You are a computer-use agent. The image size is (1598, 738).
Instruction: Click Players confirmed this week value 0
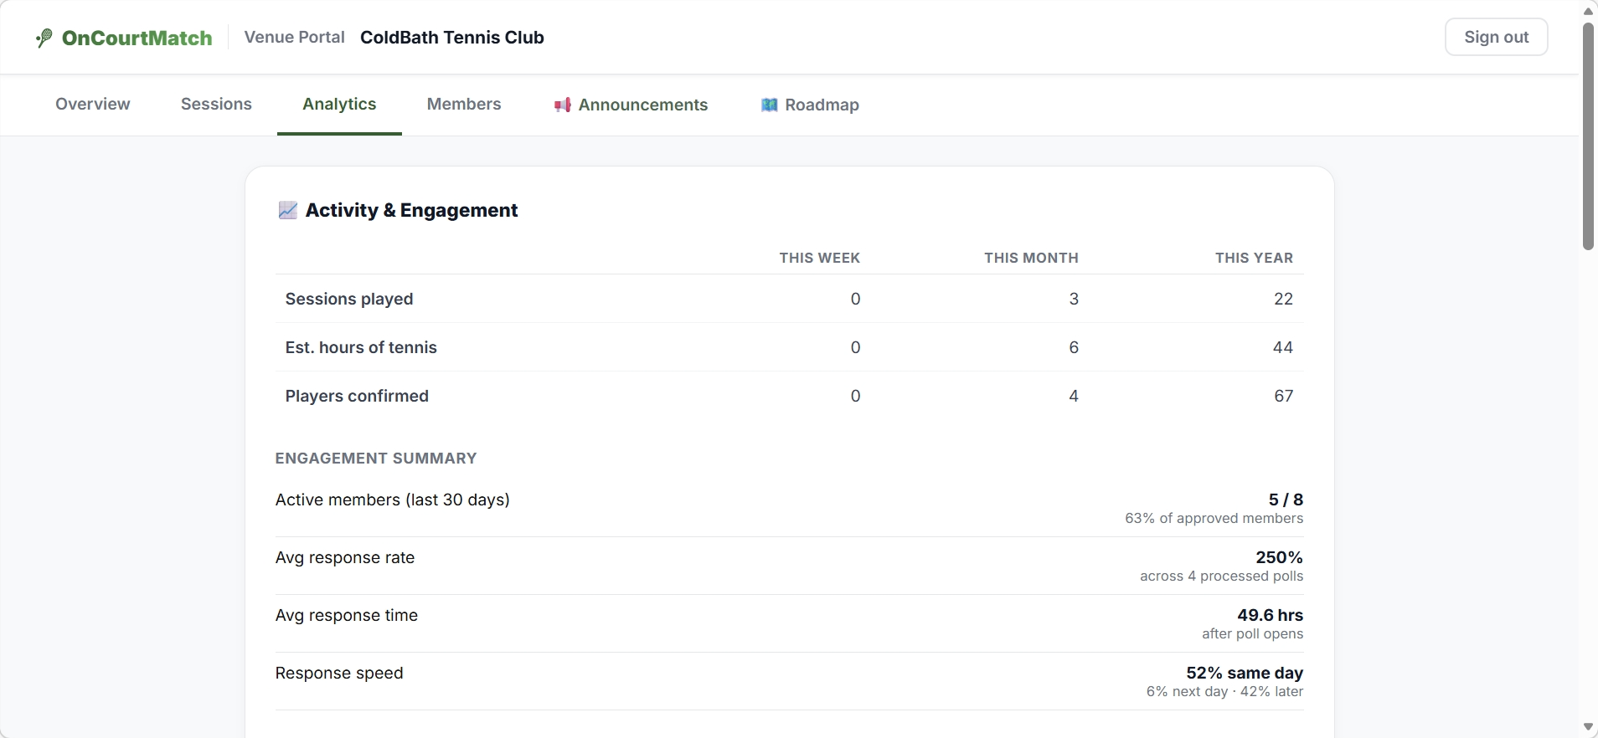[x=855, y=396]
